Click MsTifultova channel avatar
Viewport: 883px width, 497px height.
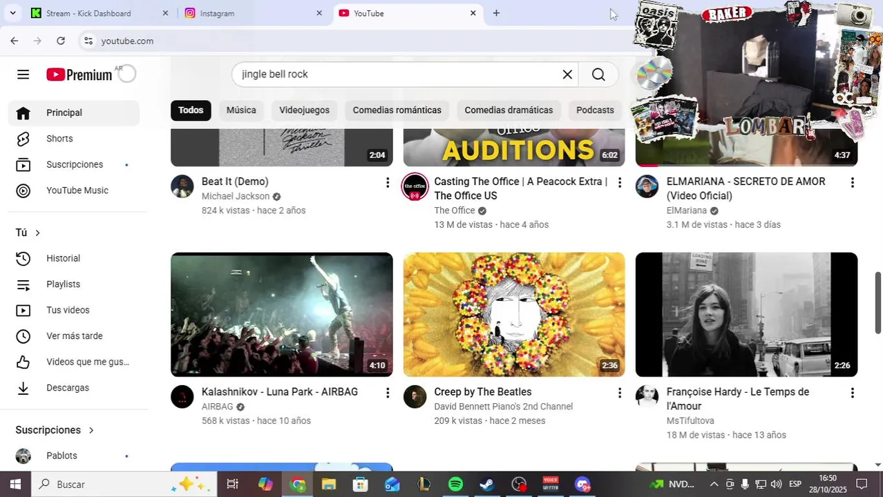(647, 397)
